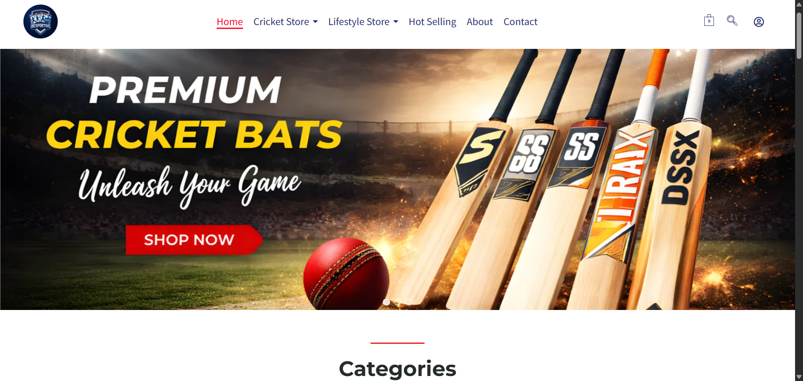
Task: Open the Hot Selling page
Action: (x=432, y=22)
